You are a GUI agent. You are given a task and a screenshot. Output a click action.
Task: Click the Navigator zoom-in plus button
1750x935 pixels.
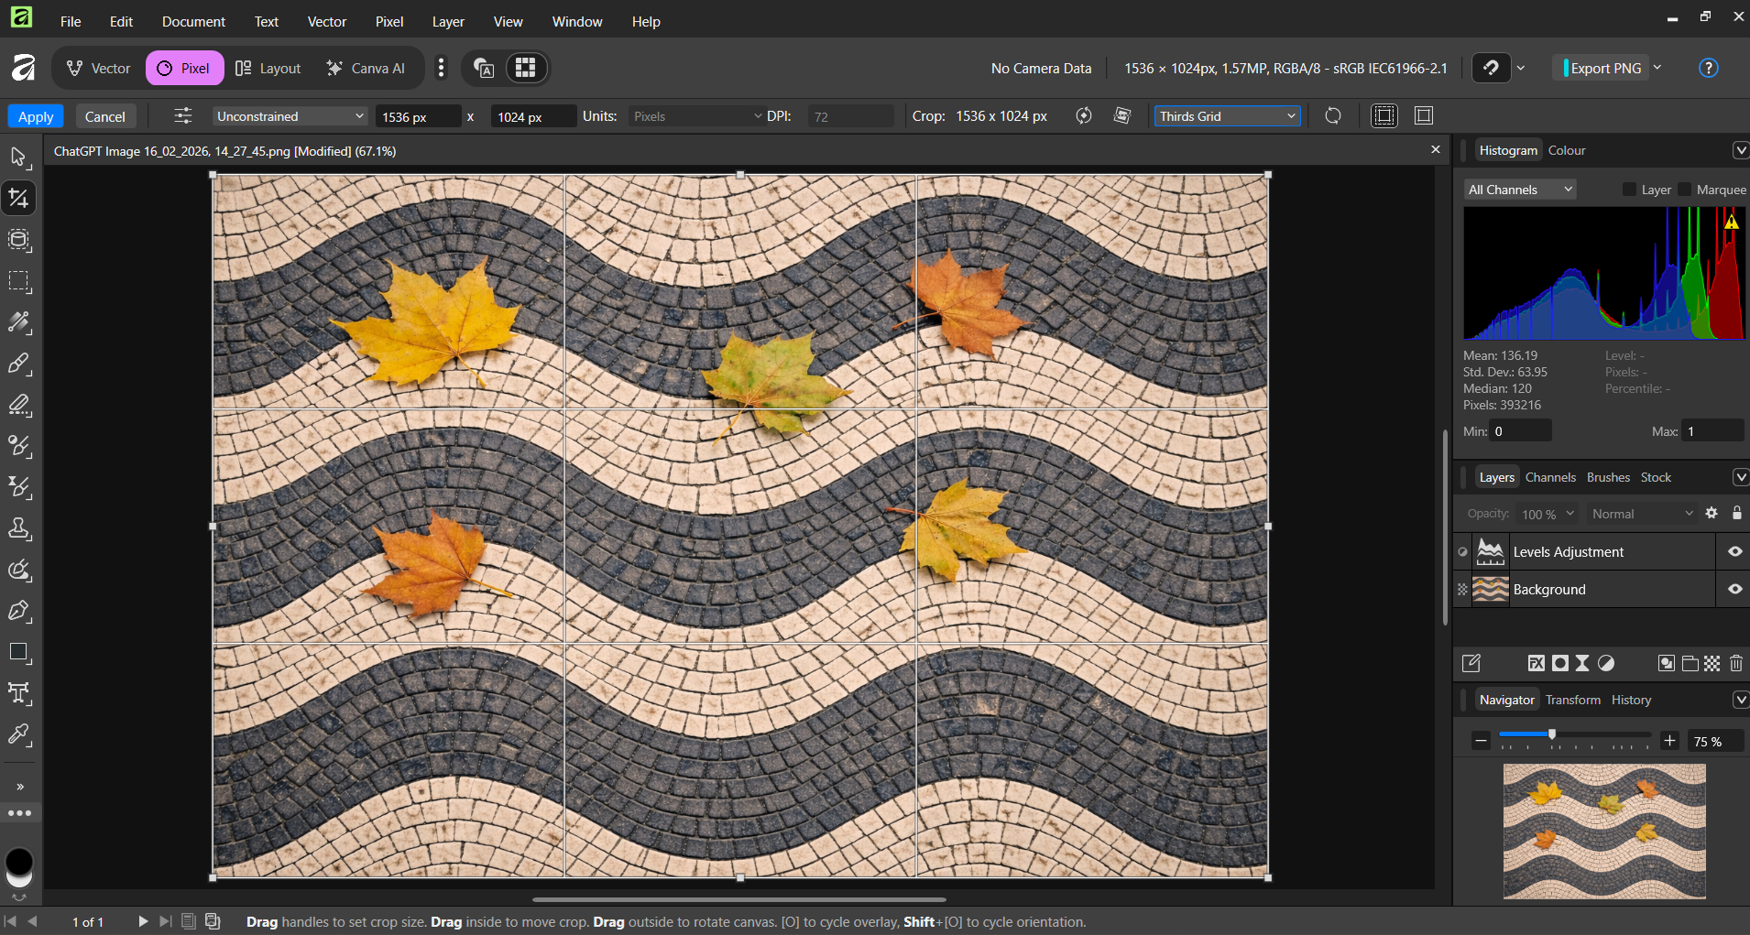[x=1669, y=741]
